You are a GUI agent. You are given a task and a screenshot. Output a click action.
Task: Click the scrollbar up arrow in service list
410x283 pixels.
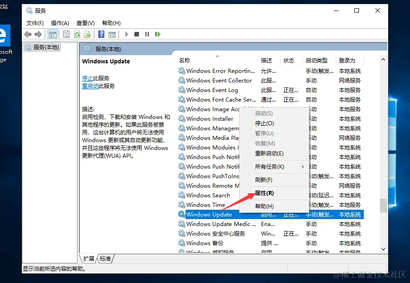[x=383, y=59]
